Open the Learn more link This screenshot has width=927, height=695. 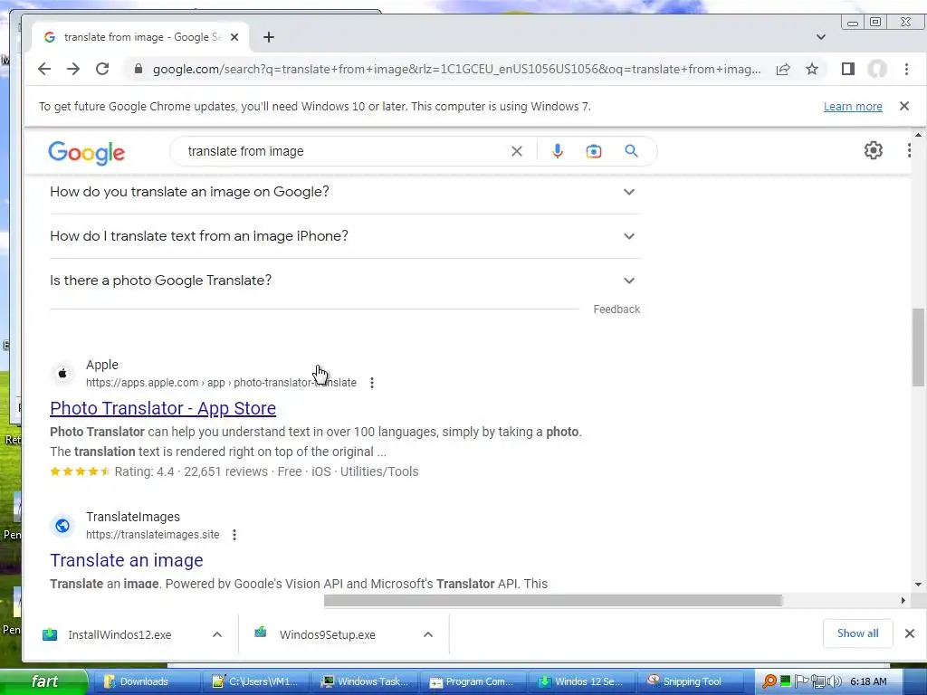[853, 107]
